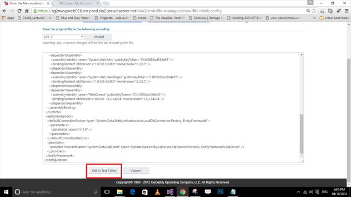Open the CS403_Lecture01 bookmark
Viewport: 351px width, 197px height.
coord(35,18)
